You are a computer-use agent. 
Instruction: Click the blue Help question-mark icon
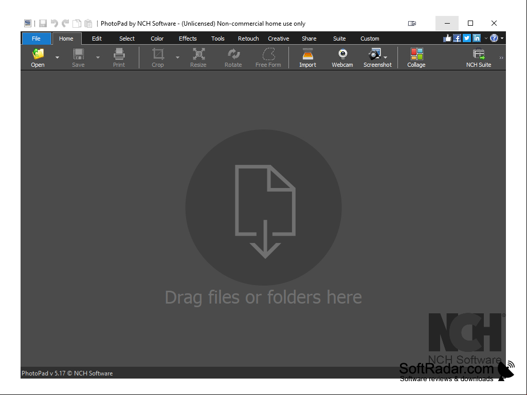click(x=494, y=39)
